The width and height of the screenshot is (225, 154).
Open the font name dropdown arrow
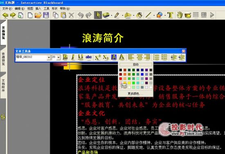pos(49,58)
